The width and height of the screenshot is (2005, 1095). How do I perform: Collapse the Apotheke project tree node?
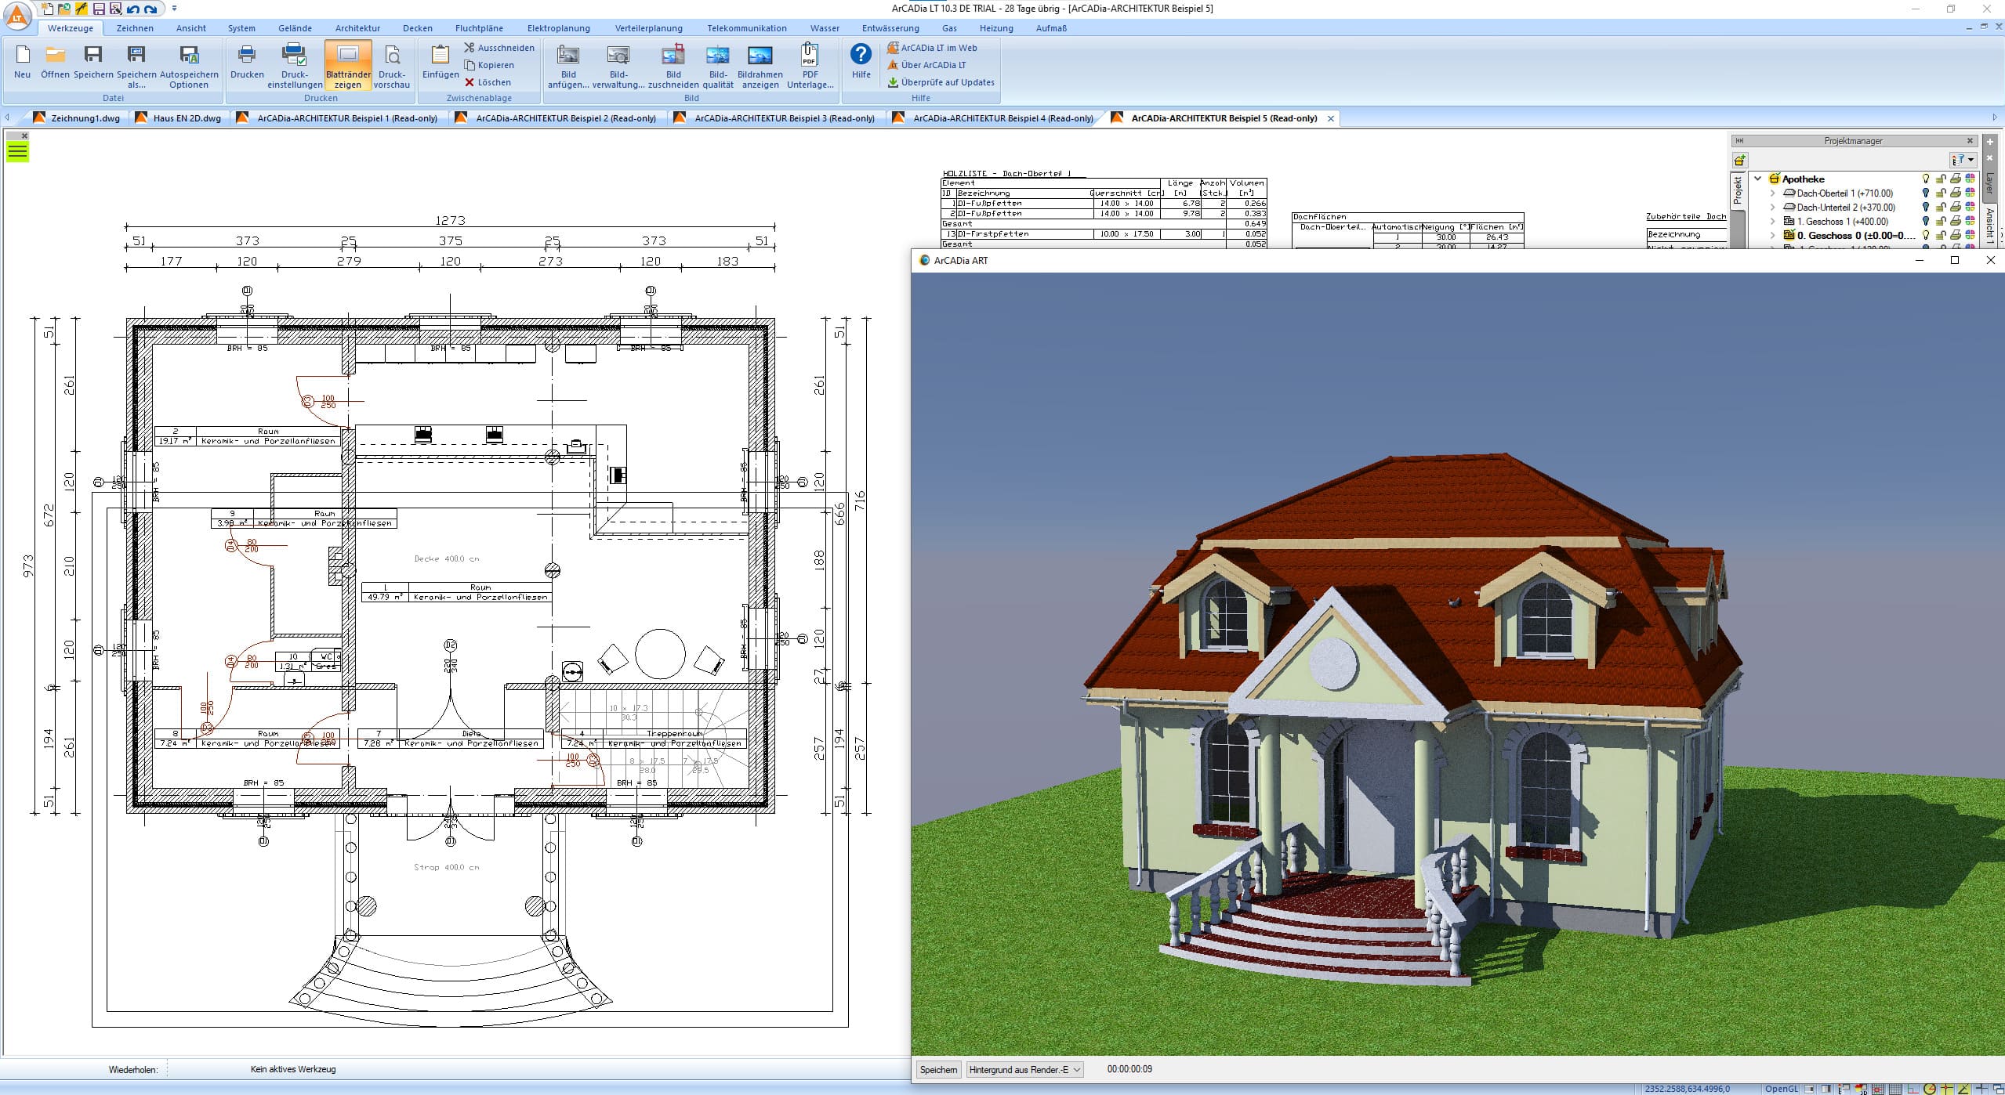(x=1758, y=179)
